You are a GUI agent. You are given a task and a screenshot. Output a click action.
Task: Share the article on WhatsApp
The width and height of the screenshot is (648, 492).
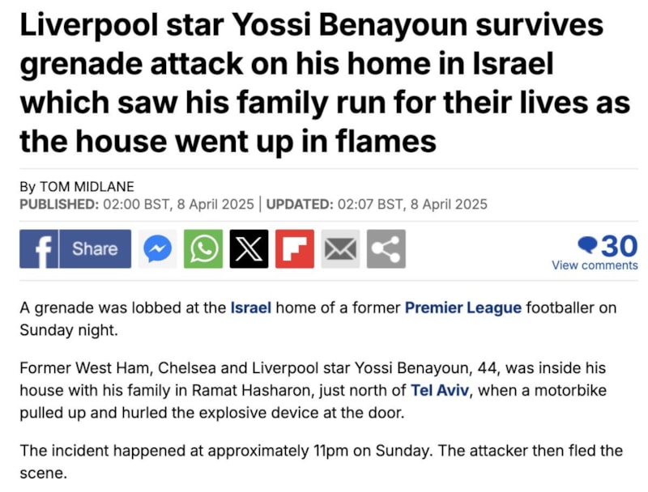point(202,248)
